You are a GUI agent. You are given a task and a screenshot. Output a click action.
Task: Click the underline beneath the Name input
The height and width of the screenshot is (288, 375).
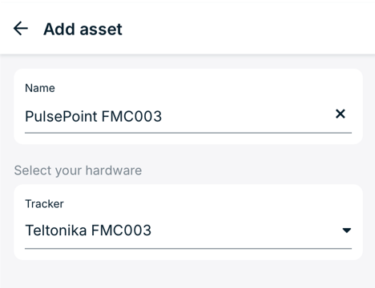[x=188, y=133]
